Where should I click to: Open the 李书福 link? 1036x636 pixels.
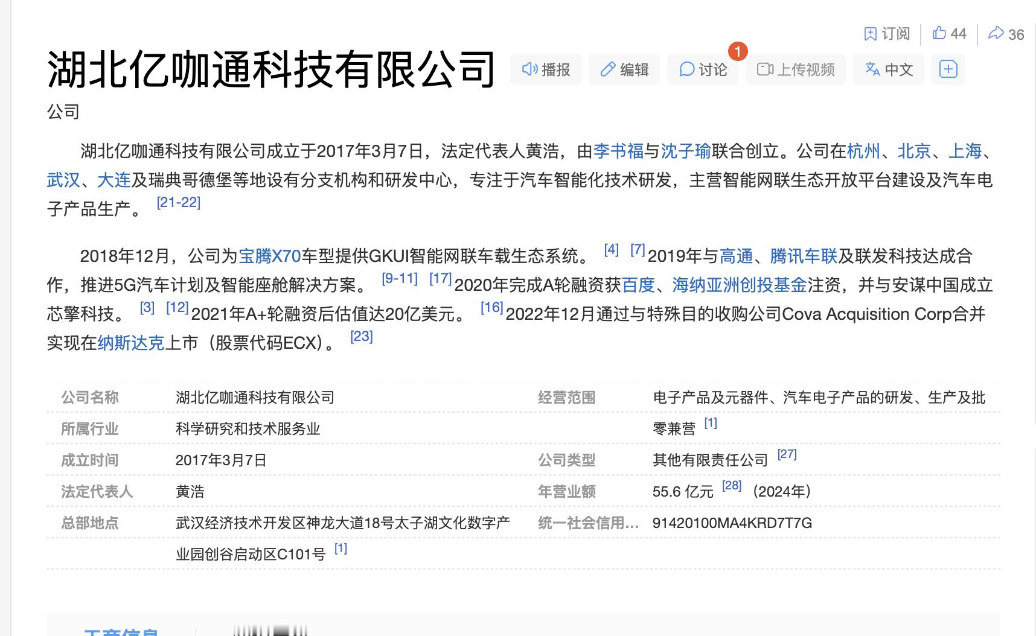(x=619, y=151)
